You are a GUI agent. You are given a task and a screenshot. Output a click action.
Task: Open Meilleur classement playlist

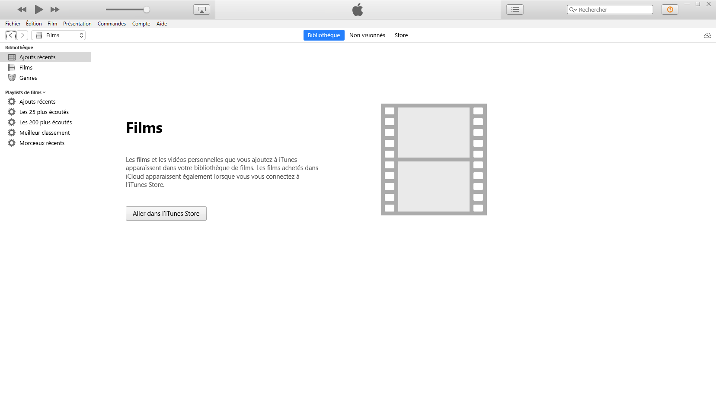pyautogui.click(x=45, y=133)
